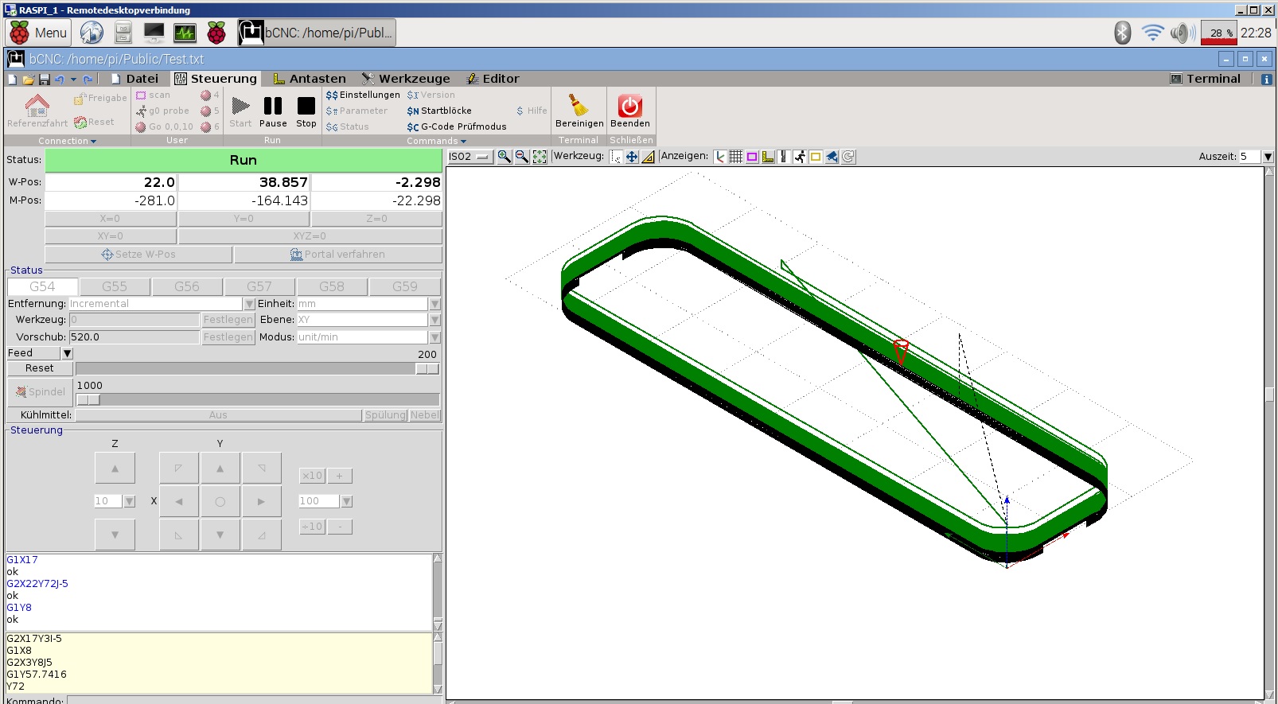This screenshot has width=1278, height=704.
Task: Click the Pause icon in Run group
Action: tap(273, 106)
